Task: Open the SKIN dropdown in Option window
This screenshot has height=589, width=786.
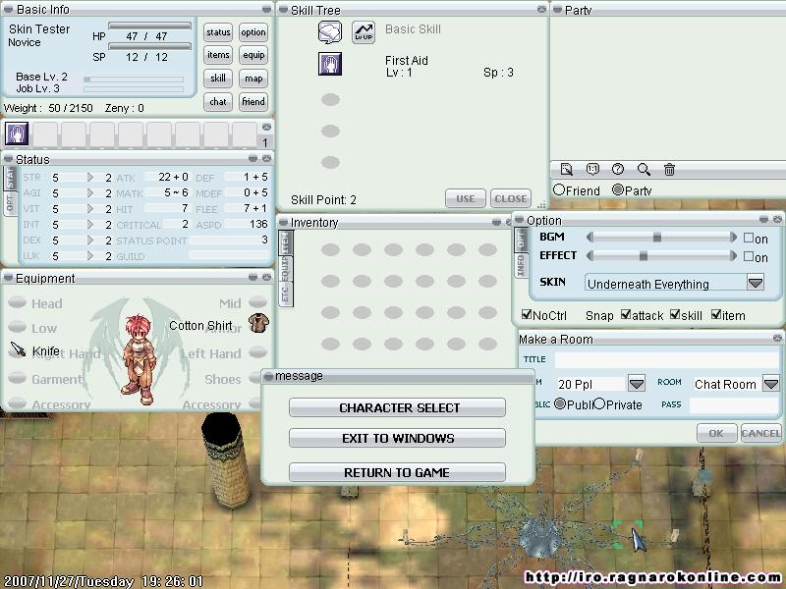Action: pyautogui.click(x=756, y=283)
